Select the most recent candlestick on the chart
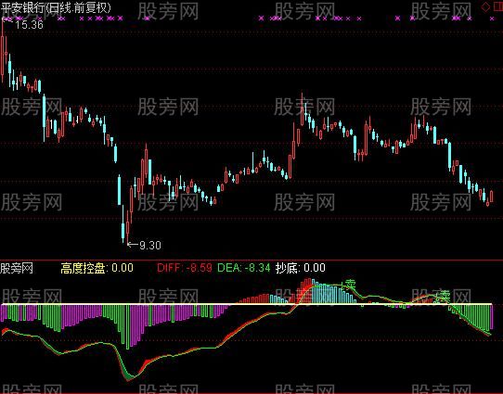The height and width of the screenshot is (394, 503). tap(492, 196)
